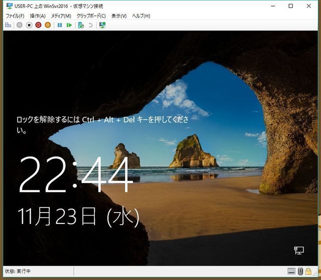
Task: Click the lock icon in status bar
Action: point(308,271)
